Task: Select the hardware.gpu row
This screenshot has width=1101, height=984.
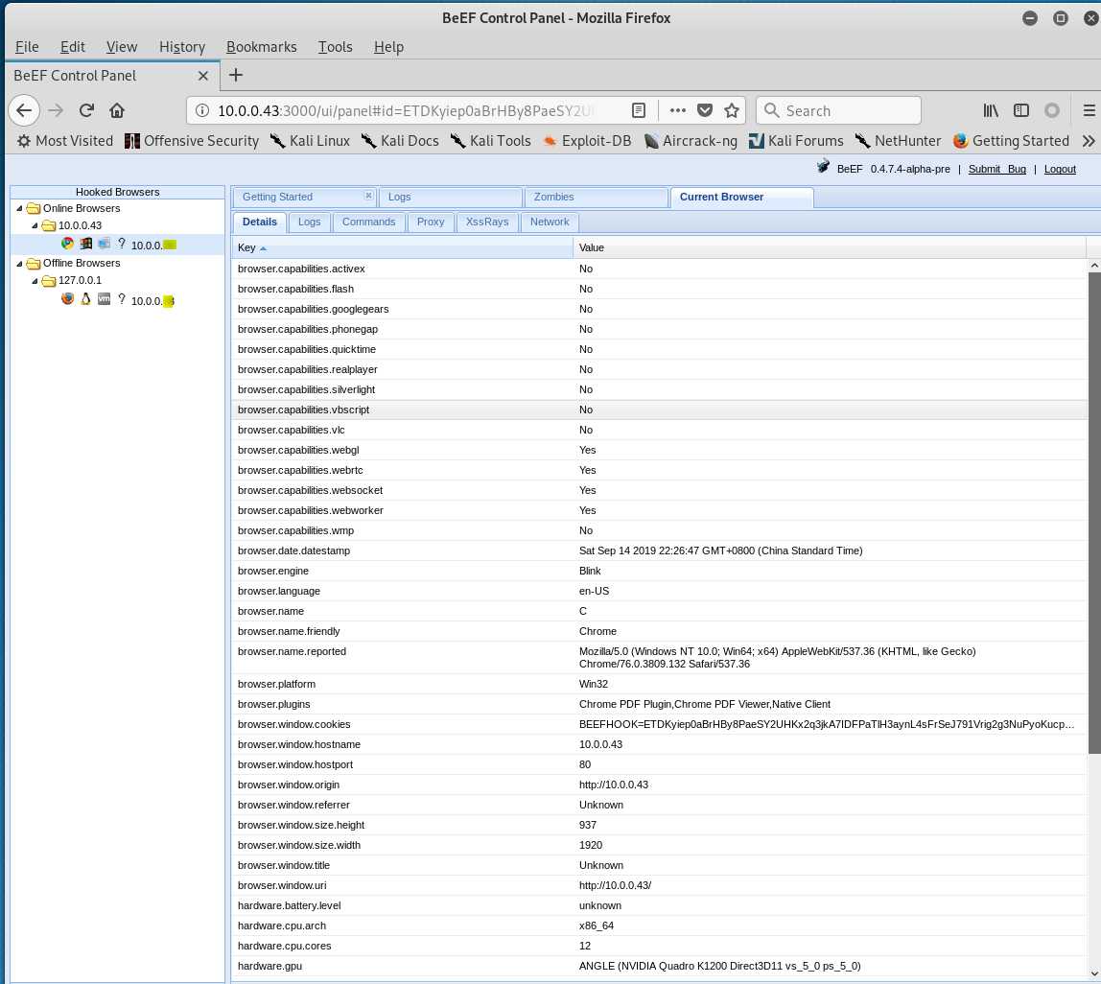Action: (659, 966)
